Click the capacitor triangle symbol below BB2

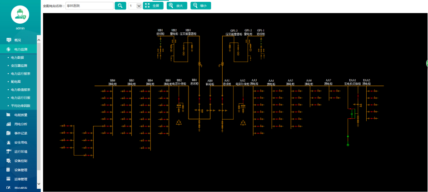[x=179, y=122]
